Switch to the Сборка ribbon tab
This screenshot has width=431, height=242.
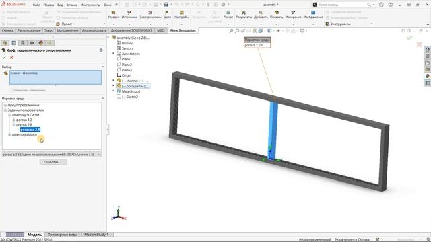[x=7, y=30]
